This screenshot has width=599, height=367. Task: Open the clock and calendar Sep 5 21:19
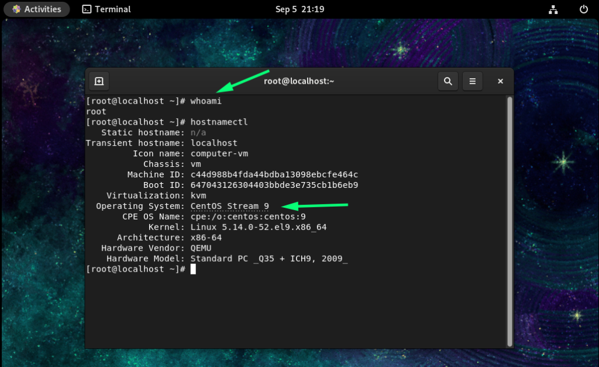point(300,9)
